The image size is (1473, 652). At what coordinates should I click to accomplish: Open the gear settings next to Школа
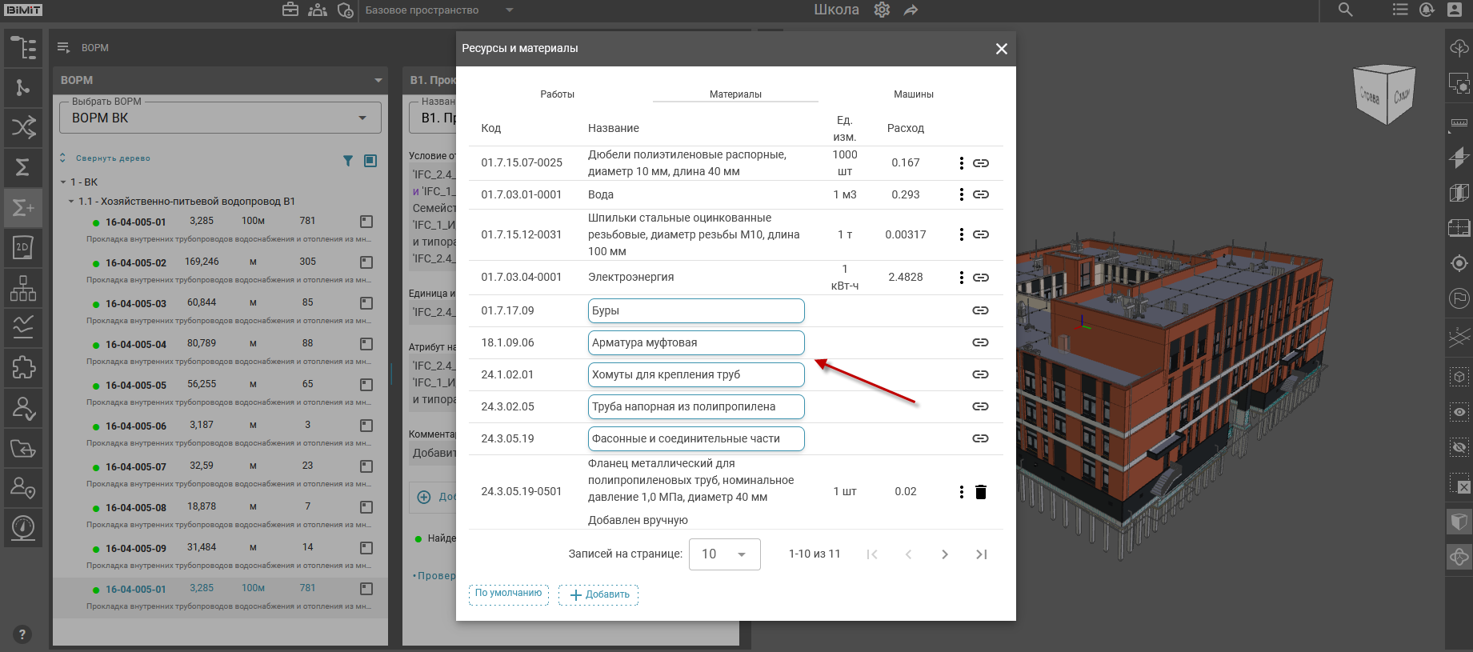point(882,10)
